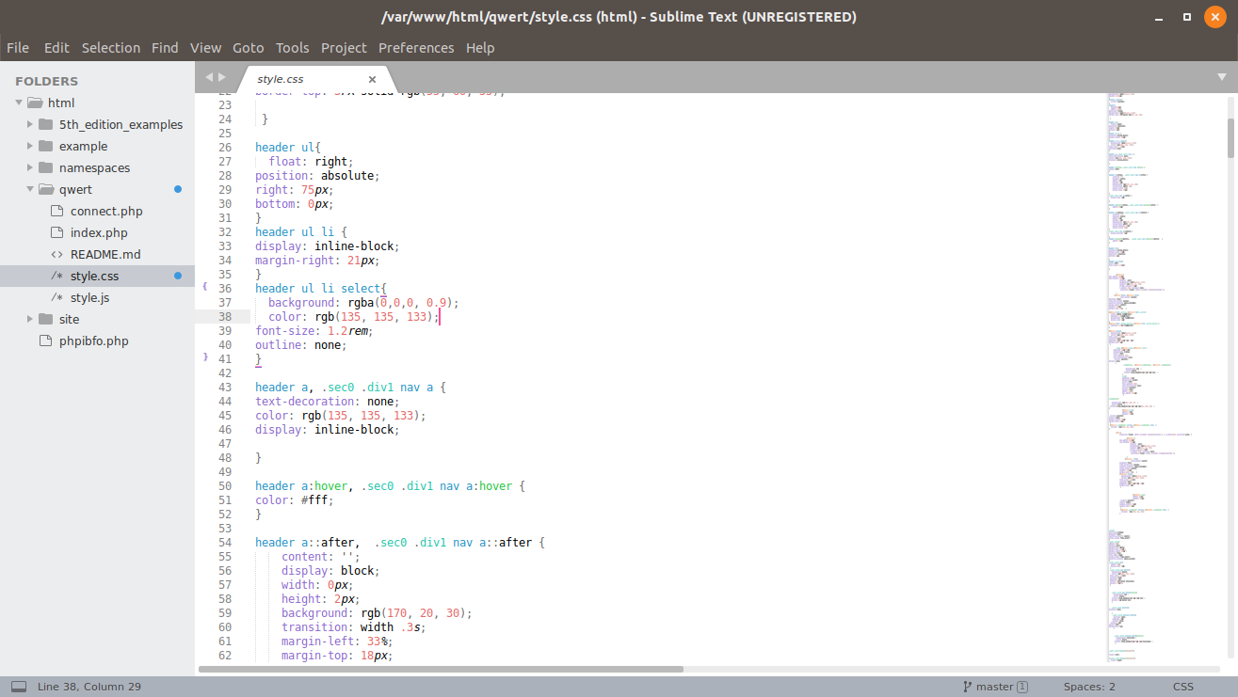Place cursor on 'outline: none;' line
This screenshot has width=1238, height=697.
[x=300, y=345]
